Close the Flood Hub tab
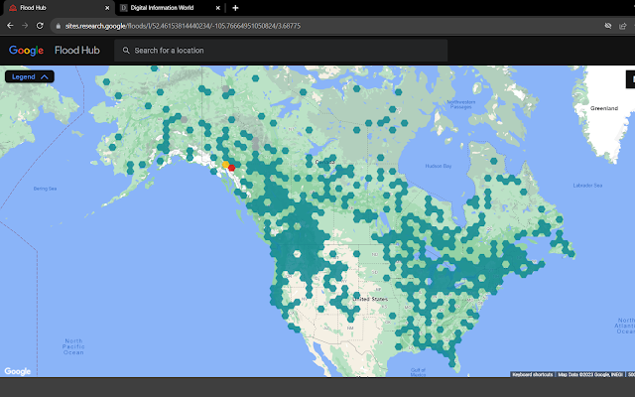The width and height of the screenshot is (635, 397). click(x=107, y=8)
